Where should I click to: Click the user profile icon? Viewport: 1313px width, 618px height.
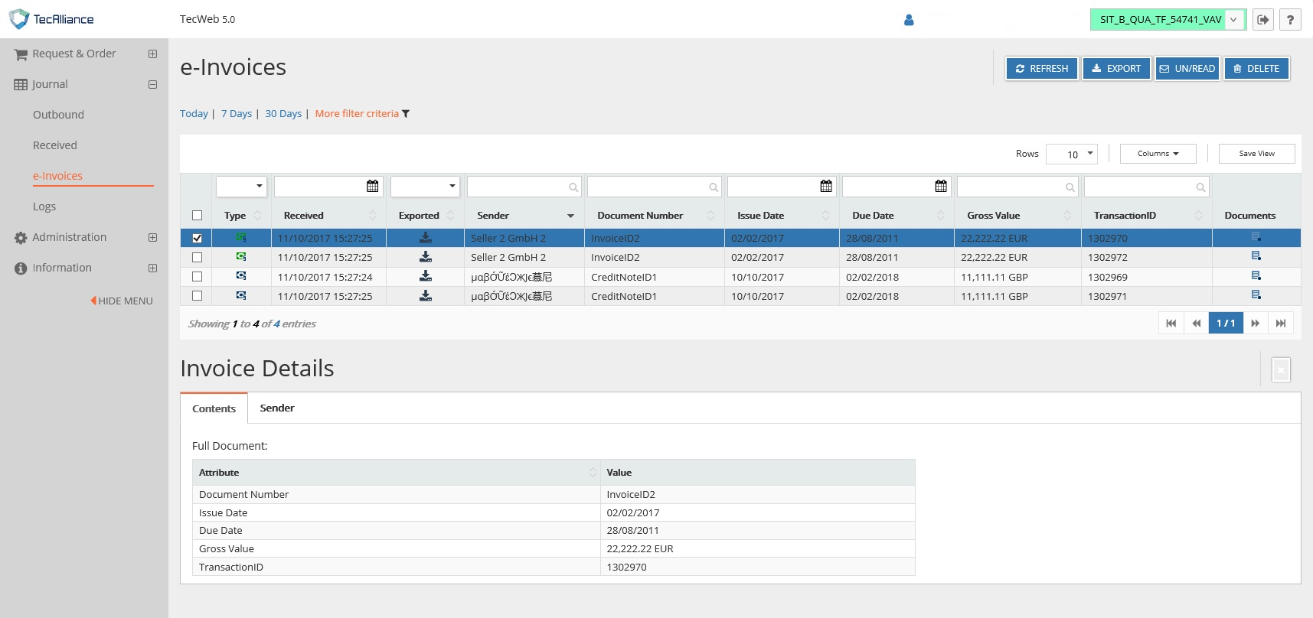[909, 20]
